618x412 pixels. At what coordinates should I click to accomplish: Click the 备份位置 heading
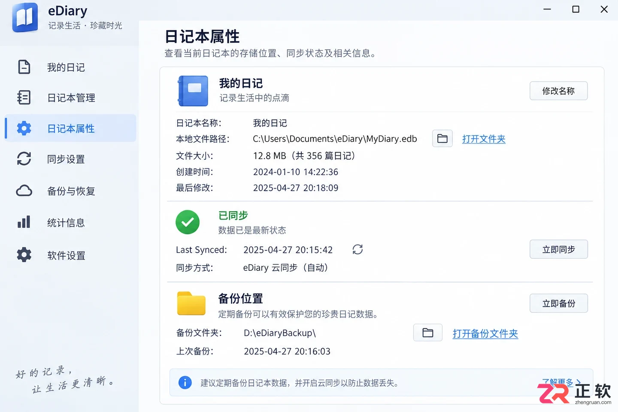click(240, 298)
